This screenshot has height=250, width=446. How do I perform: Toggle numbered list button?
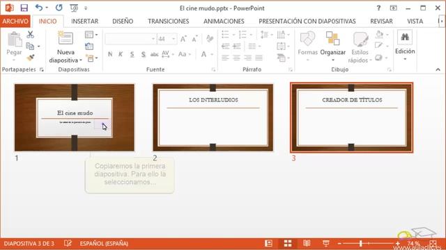243,35
